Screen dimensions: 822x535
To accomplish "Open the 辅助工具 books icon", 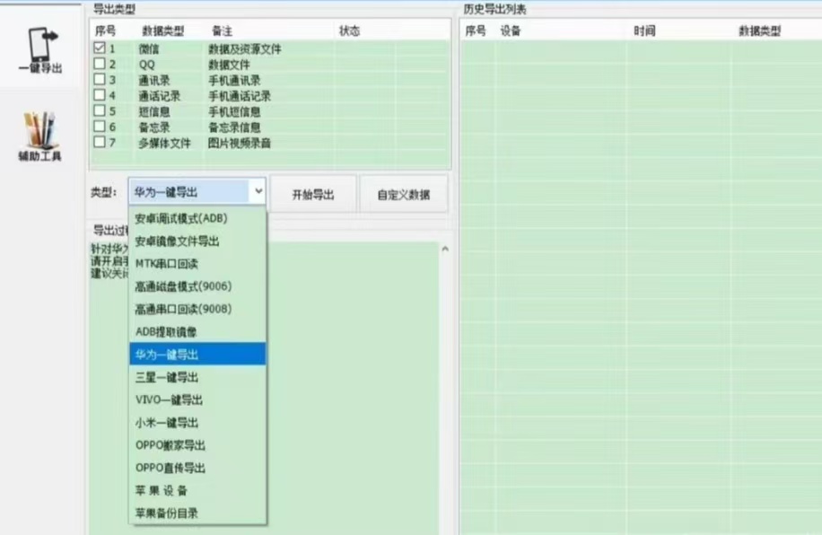I will 39,131.
